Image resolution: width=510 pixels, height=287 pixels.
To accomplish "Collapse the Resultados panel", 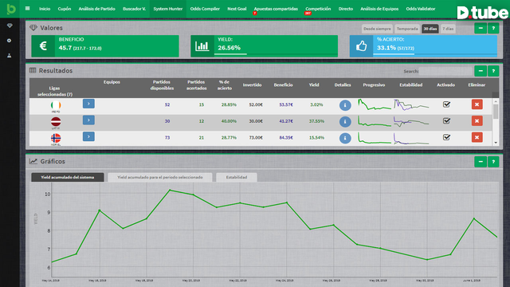I will [481, 71].
